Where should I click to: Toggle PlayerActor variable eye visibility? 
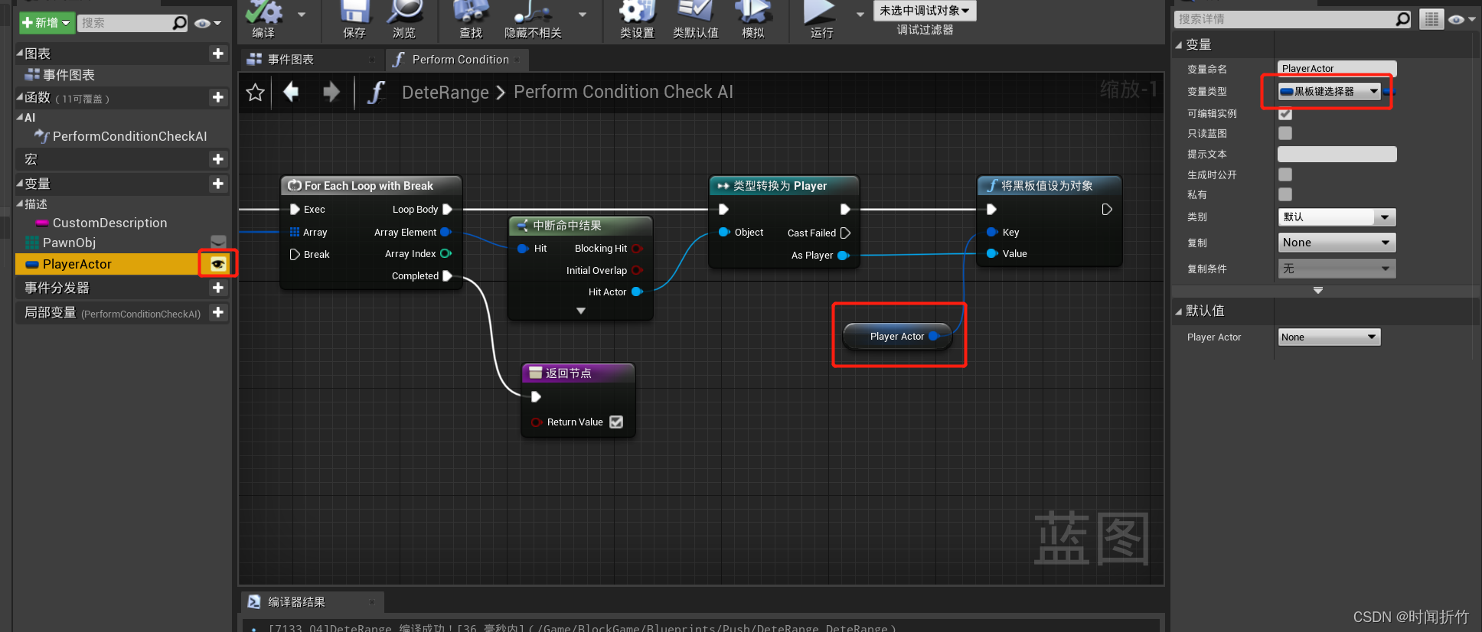coord(218,264)
